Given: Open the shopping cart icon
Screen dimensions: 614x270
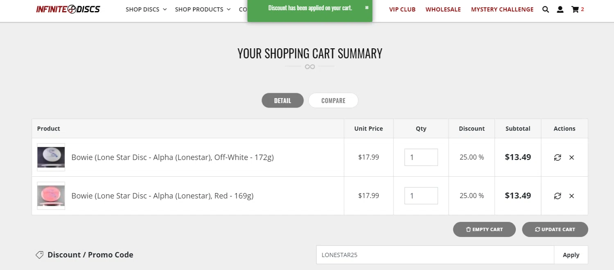Looking at the screenshot, I should (575, 9).
